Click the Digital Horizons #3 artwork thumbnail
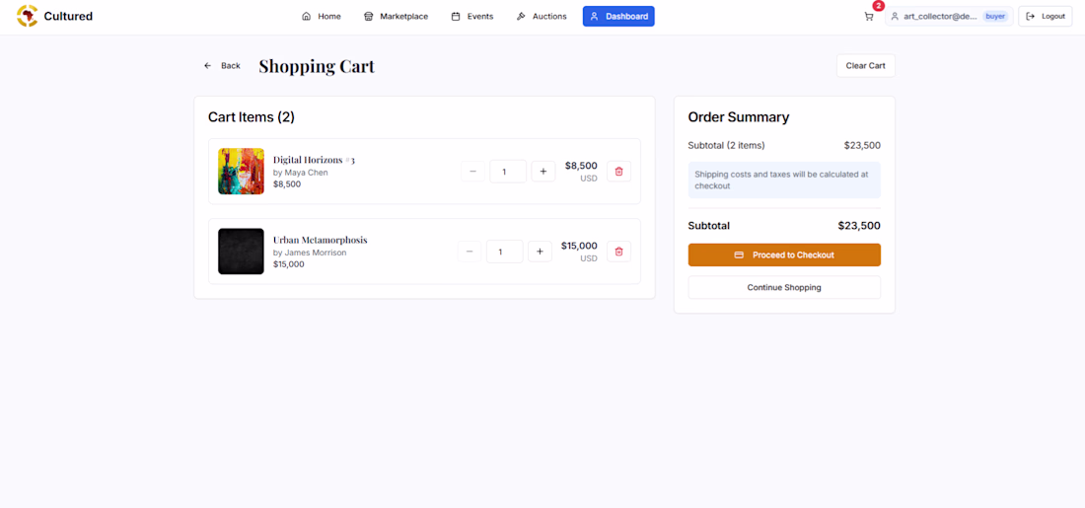This screenshot has width=1085, height=508. click(241, 171)
